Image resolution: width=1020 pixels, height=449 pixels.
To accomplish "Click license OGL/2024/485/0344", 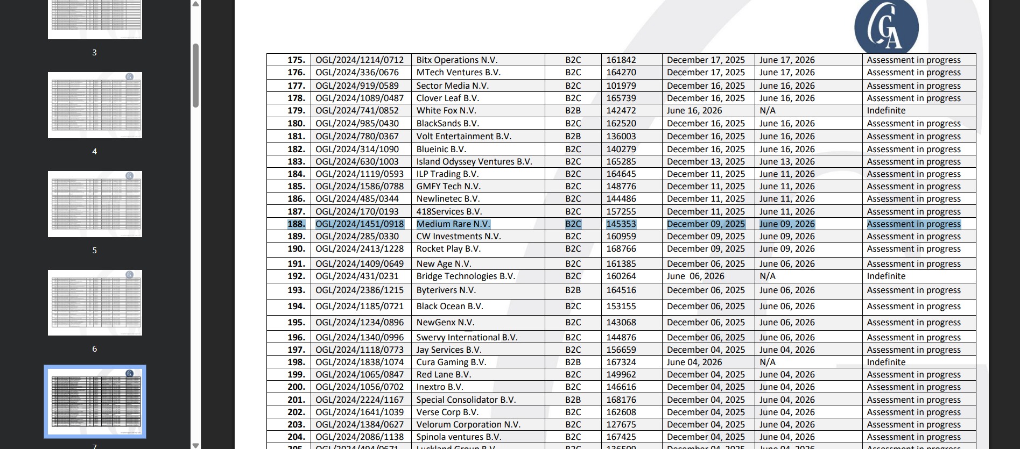I will [357, 199].
